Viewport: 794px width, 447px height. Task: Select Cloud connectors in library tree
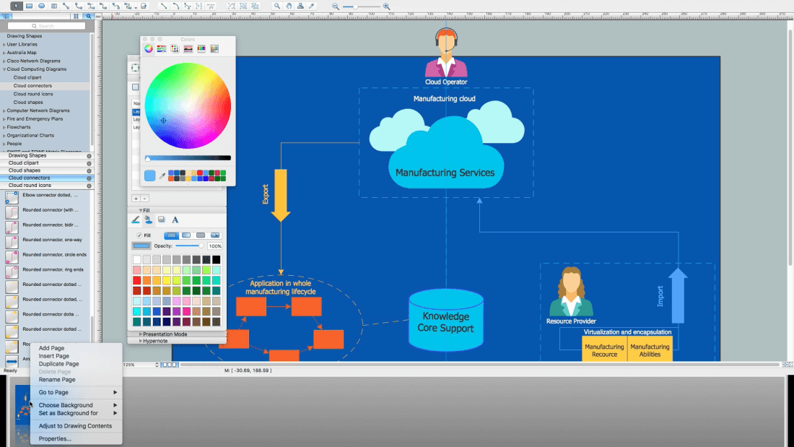coord(32,86)
